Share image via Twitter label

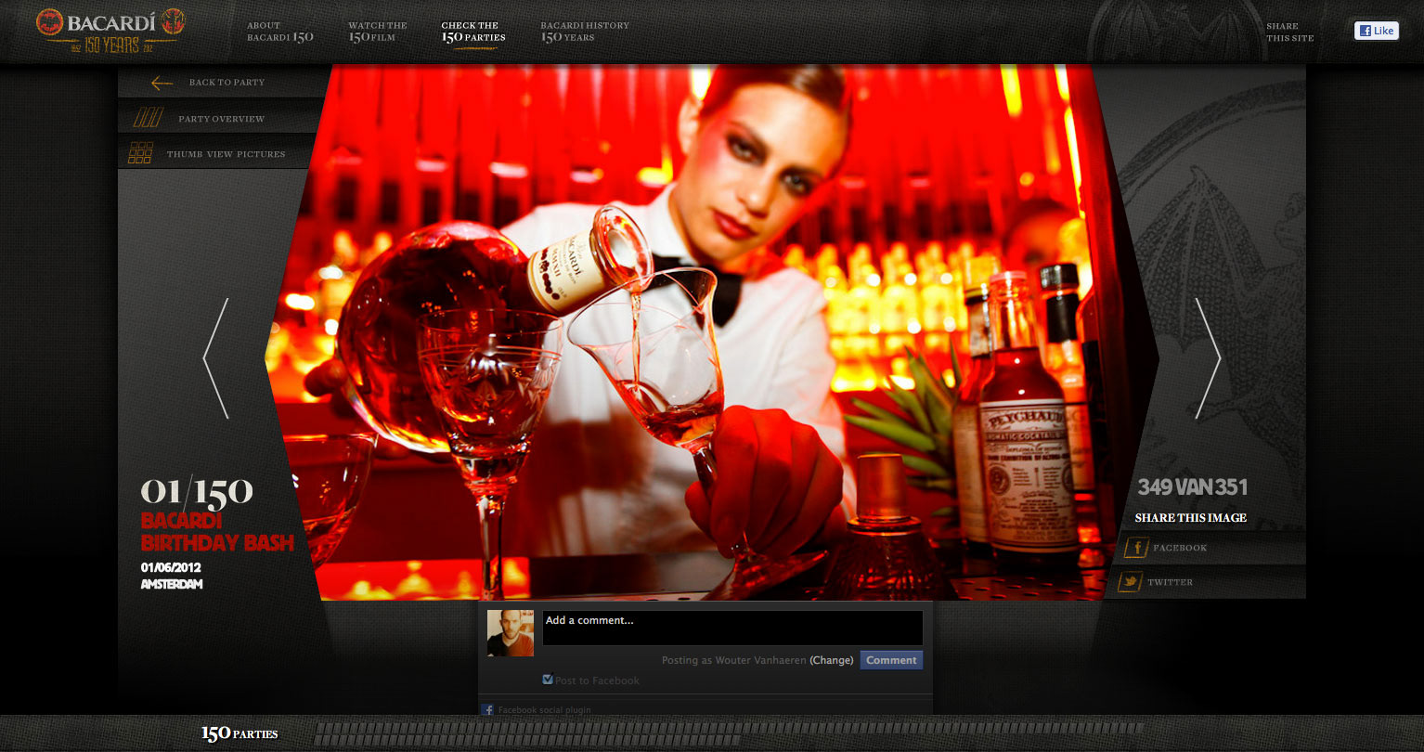(x=1170, y=582)
